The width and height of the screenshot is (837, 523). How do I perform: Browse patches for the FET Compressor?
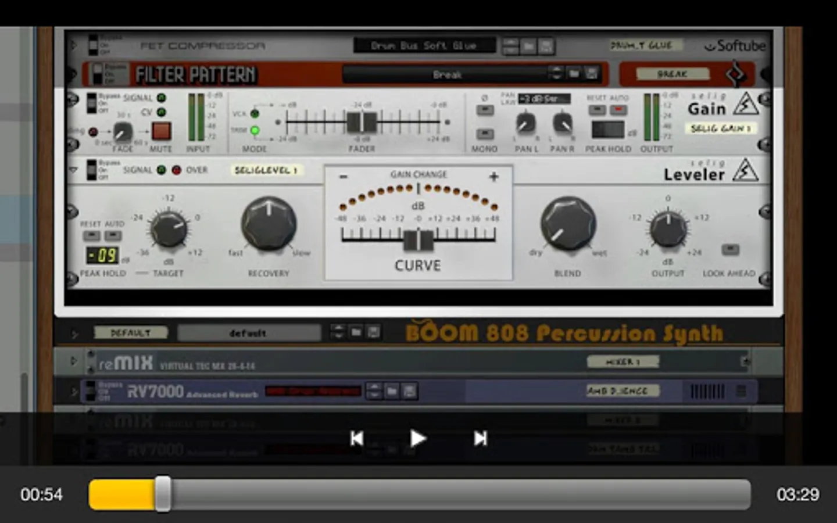(528, 45)
